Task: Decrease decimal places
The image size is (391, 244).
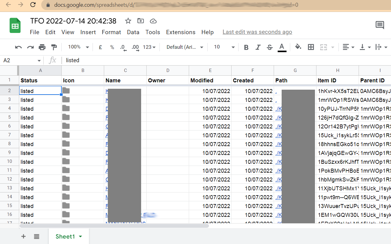Action: [123, 47]
